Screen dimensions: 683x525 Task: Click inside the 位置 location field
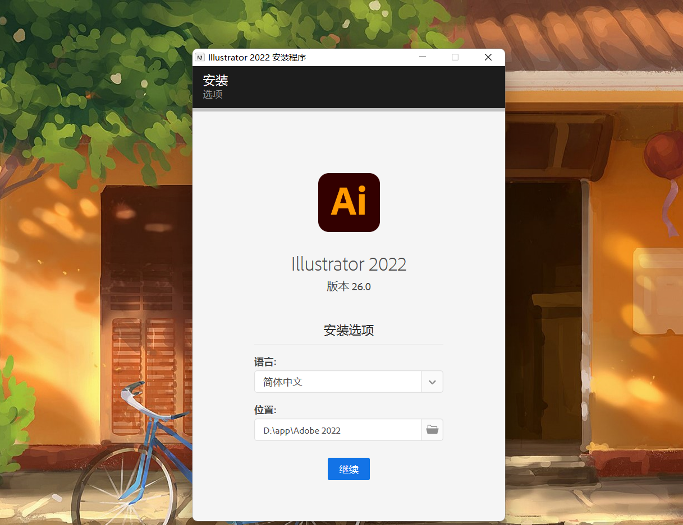pyautogui.click(x=337, y=430)
